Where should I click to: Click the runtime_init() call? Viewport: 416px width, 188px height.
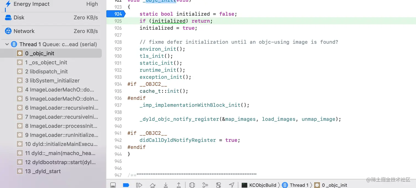pos(162,70)
